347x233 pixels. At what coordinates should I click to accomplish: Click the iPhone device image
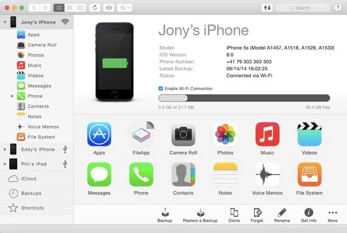pyautogui.click(x=114, y=62)
